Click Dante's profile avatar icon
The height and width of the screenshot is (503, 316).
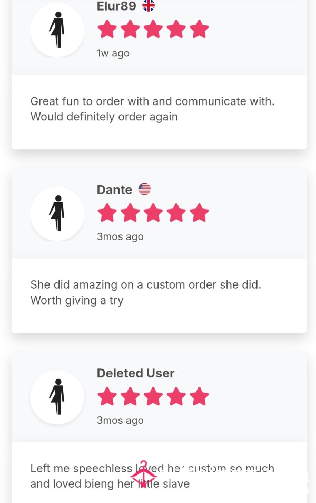tap(57, 213)
